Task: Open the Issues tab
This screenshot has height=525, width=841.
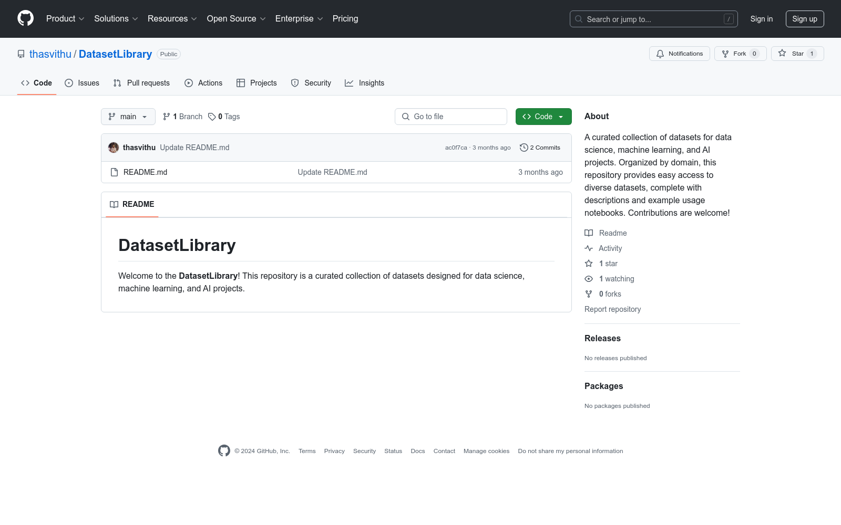Action: point(82,83)
